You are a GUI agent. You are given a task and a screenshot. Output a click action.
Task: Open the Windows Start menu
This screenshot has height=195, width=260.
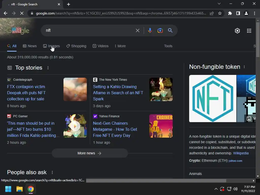tap(8, 189)
